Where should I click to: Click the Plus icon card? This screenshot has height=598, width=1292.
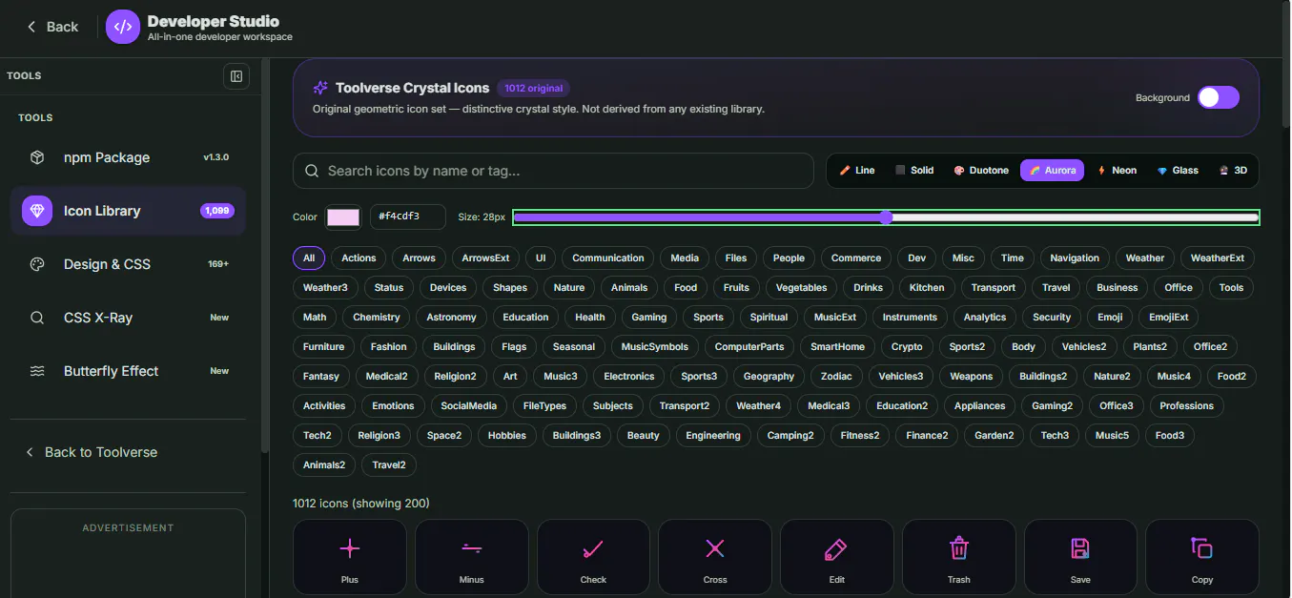pos(350,557)
